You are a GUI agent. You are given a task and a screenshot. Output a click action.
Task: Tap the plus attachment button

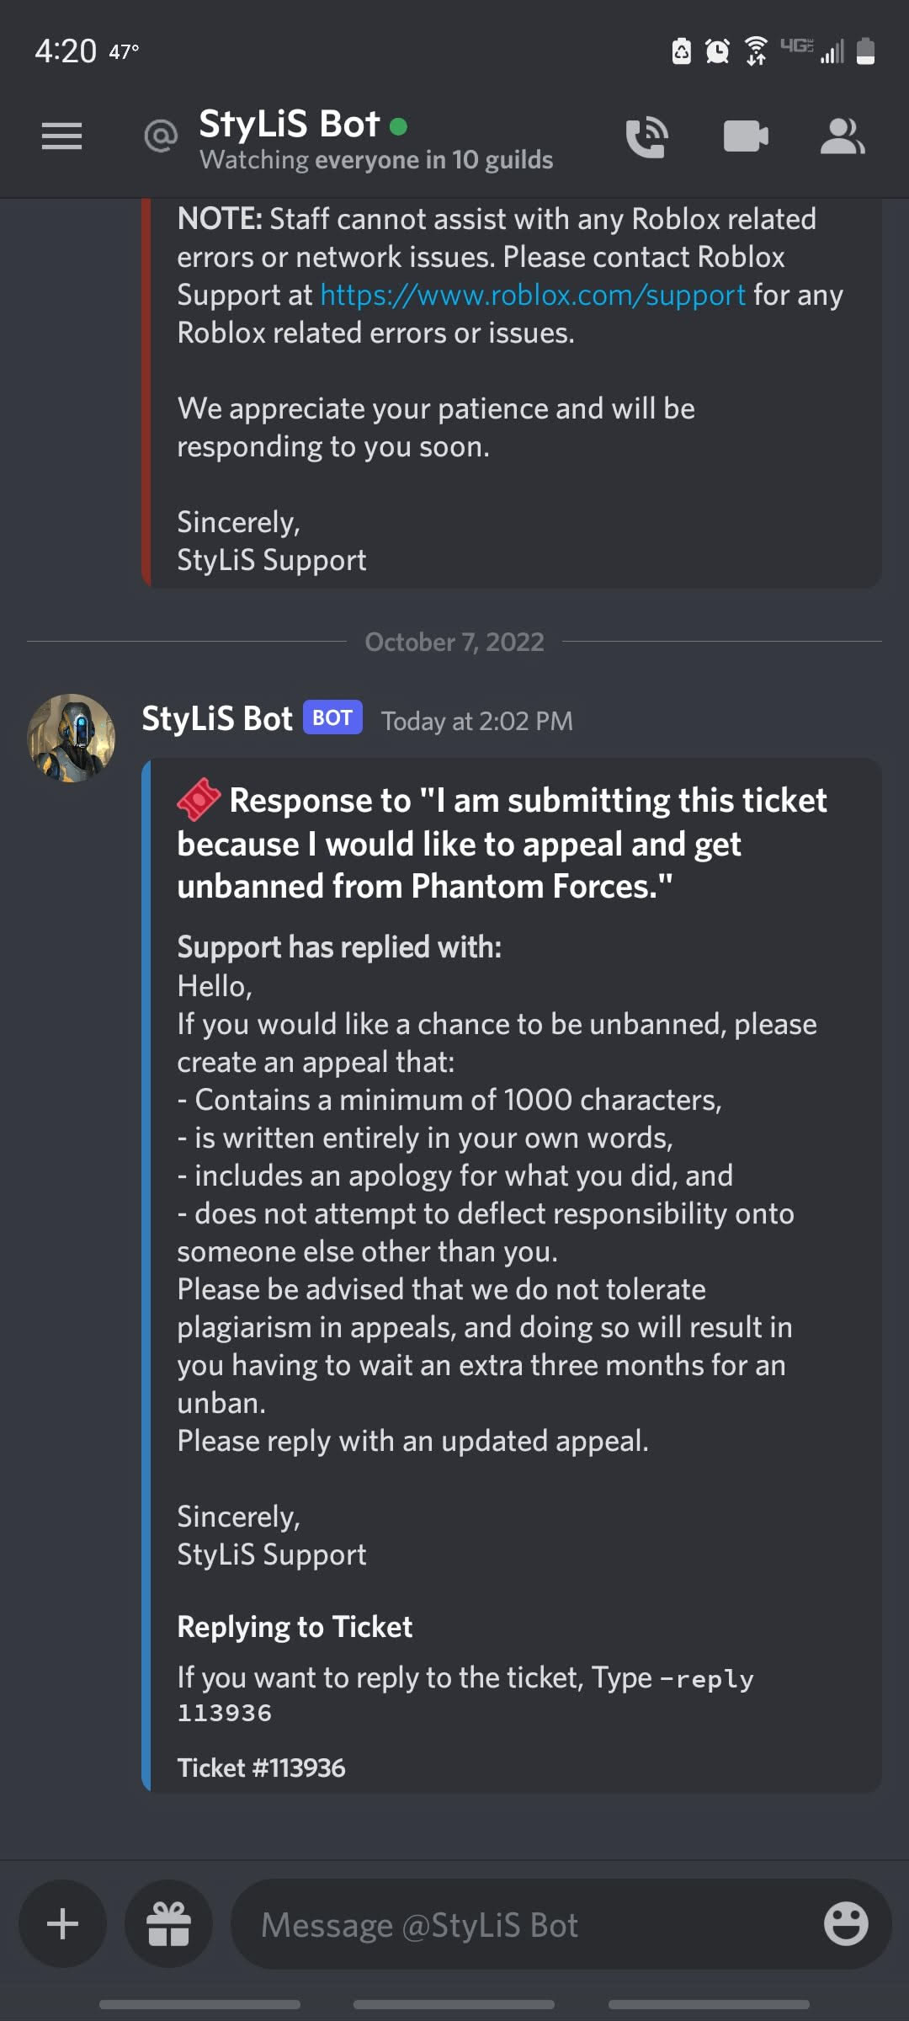pos(62,1924)
